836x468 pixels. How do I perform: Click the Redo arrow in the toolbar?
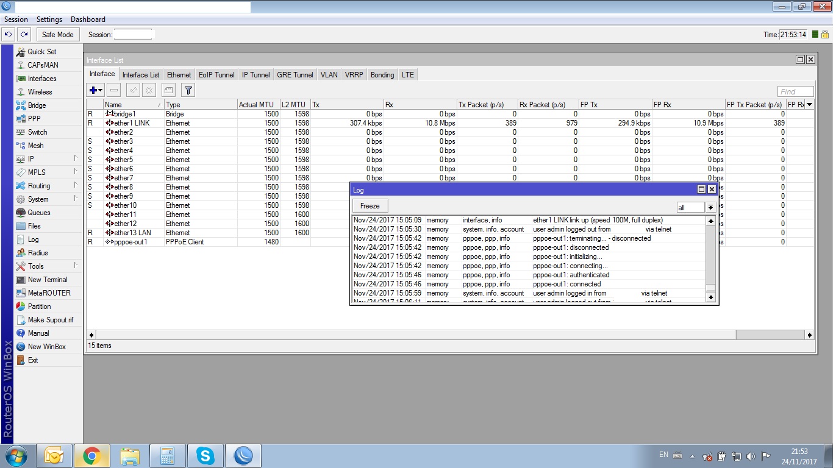coord(24,35)
